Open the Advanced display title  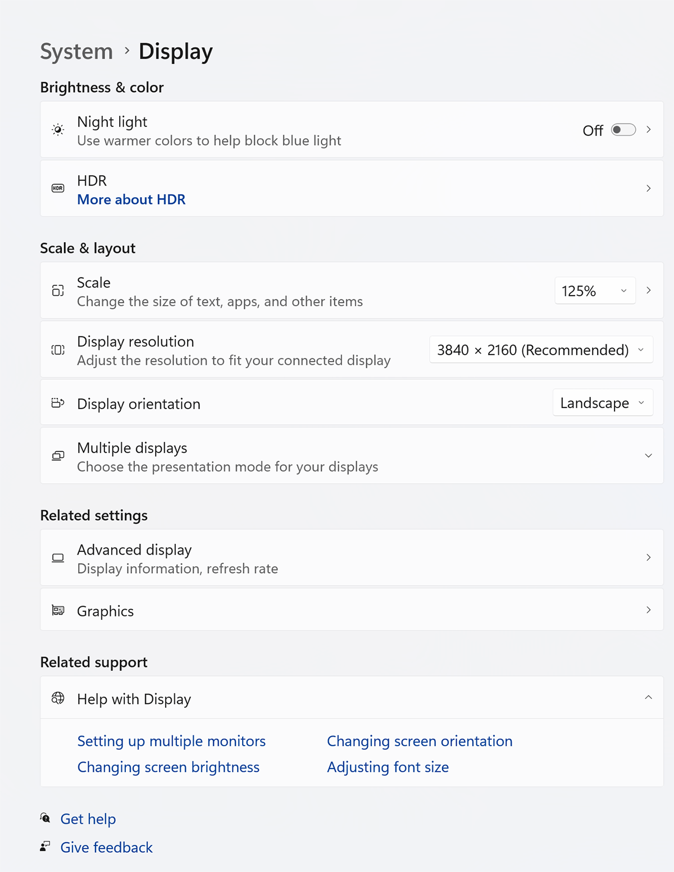point(134,549)
